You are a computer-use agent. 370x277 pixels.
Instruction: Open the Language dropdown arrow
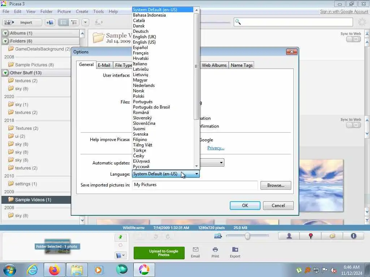(197, 174)
